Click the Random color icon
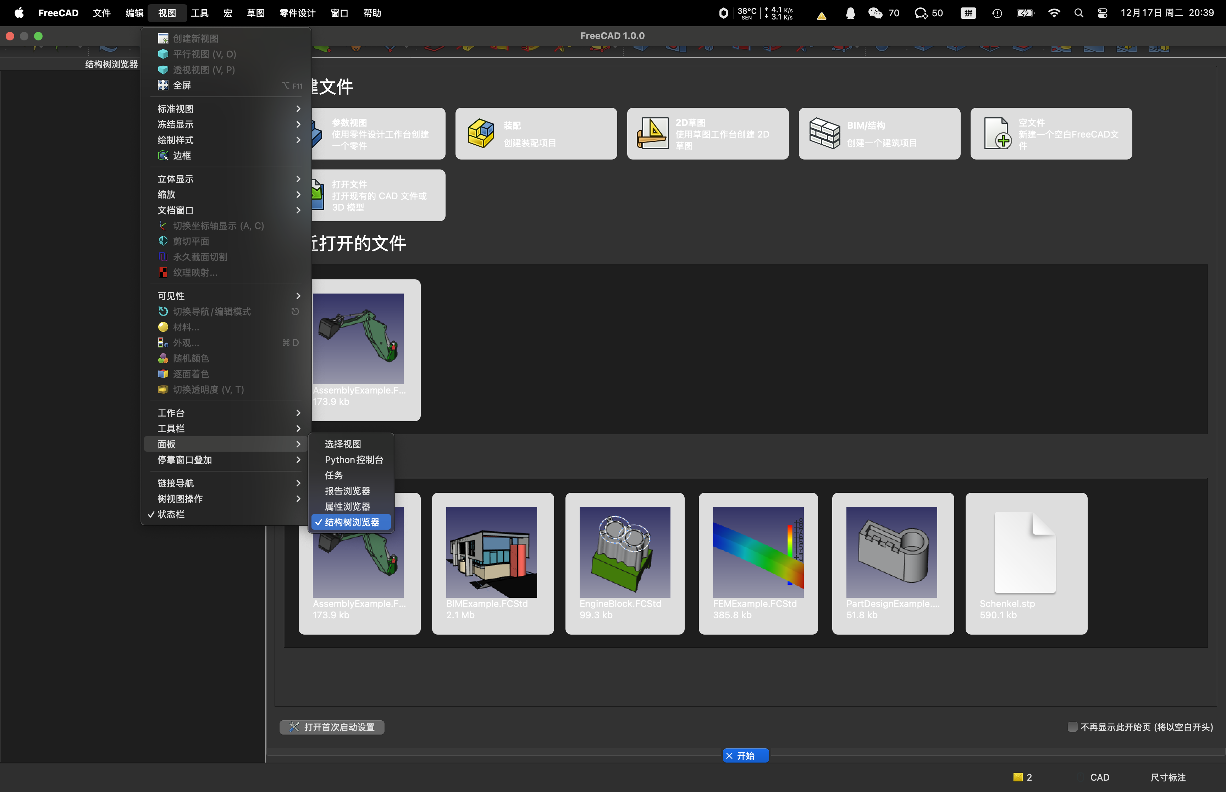 click(x=163, y=358)
